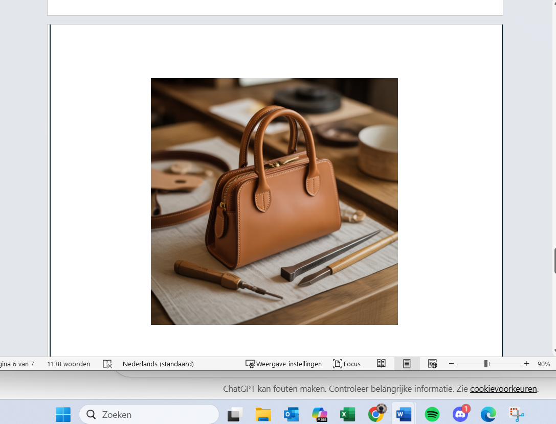Click the Zoeken taskbar search box
Viewport: 556px width, 424px height.
(x=149, y=414)
